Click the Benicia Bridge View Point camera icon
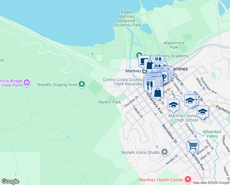The width and height of the screenshot is (230, 185). coord(27,83)
